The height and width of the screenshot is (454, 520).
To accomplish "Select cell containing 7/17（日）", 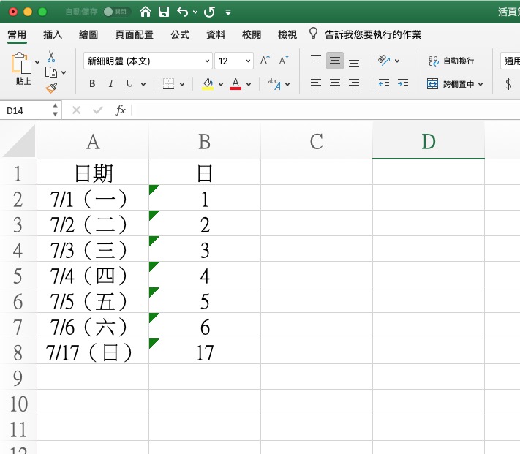I will click(93, 352).
